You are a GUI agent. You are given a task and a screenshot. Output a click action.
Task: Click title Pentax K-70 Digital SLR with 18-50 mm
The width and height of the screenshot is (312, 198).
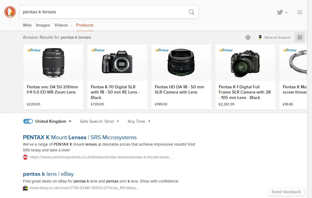[x=115, y=92]
